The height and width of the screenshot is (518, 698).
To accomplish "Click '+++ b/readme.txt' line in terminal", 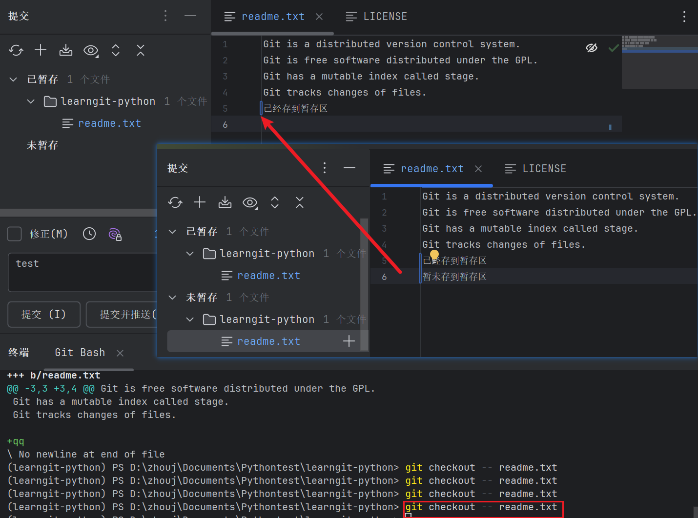I will coord(54,375).
